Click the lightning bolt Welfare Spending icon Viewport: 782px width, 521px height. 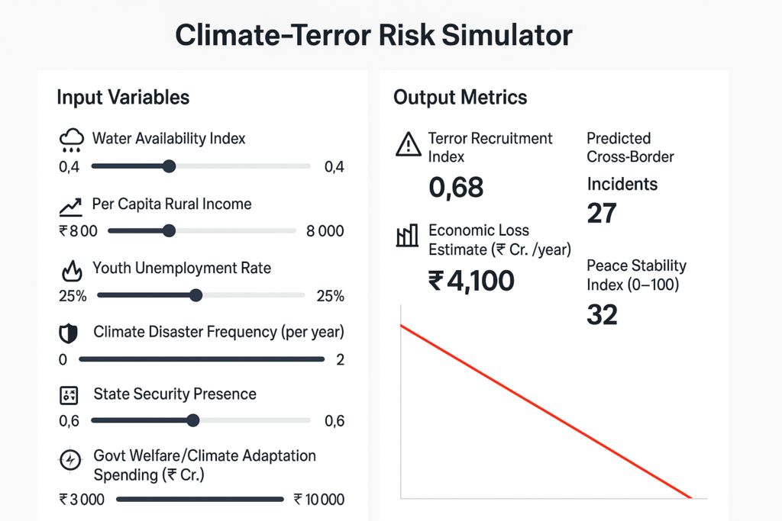[x=69, y=461]
